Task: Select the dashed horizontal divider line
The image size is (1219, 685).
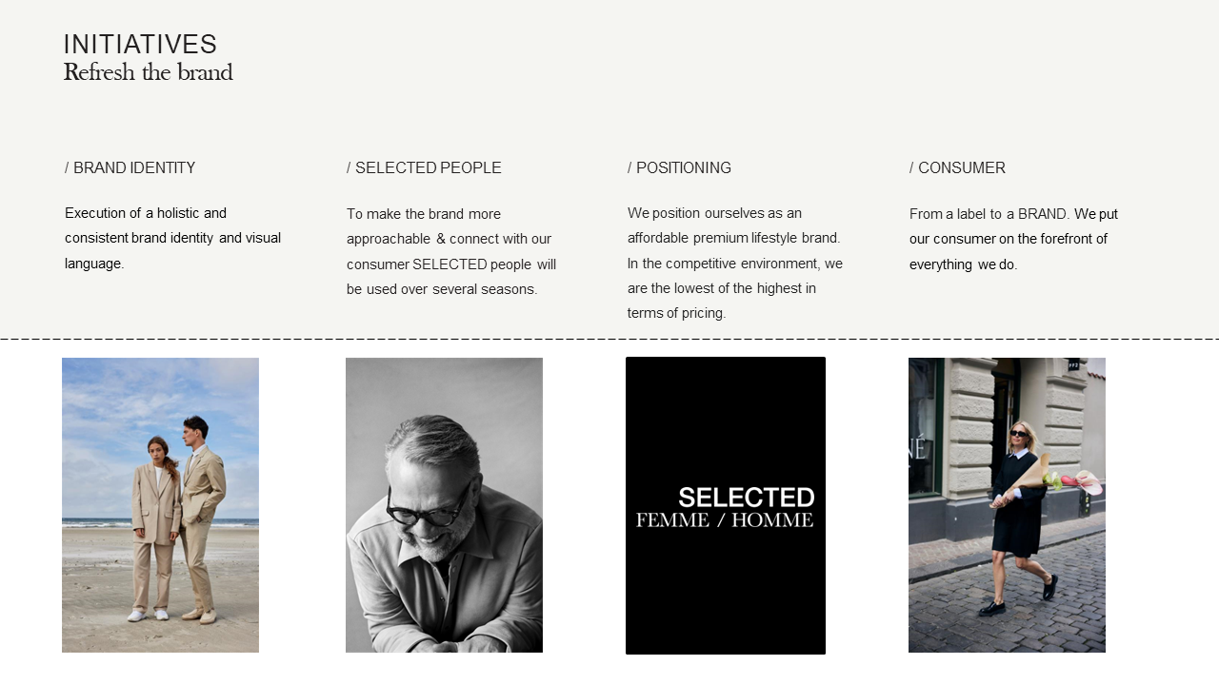Action: (x=609, y=339)
